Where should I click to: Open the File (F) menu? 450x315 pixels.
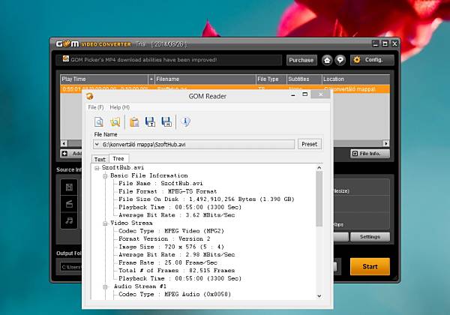pyautogui.click(x=96, y=107)
